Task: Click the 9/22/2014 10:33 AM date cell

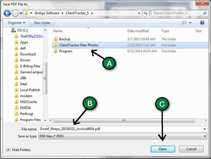Action: coord(142,51)
